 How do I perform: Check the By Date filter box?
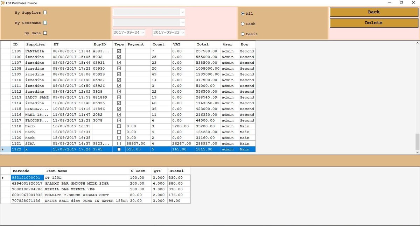click(x=45, y=33)
